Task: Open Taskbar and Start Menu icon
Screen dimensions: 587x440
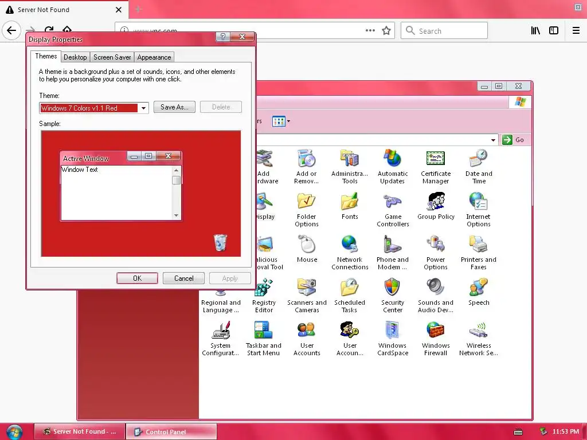Action: [264, 339]
